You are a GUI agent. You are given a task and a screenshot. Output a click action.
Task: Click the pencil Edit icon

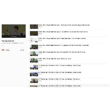coord(21,50)
